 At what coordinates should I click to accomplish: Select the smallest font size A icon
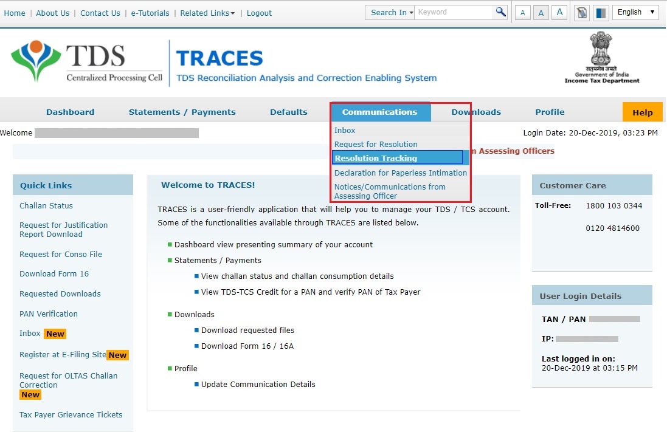click(x=522, y=12)
